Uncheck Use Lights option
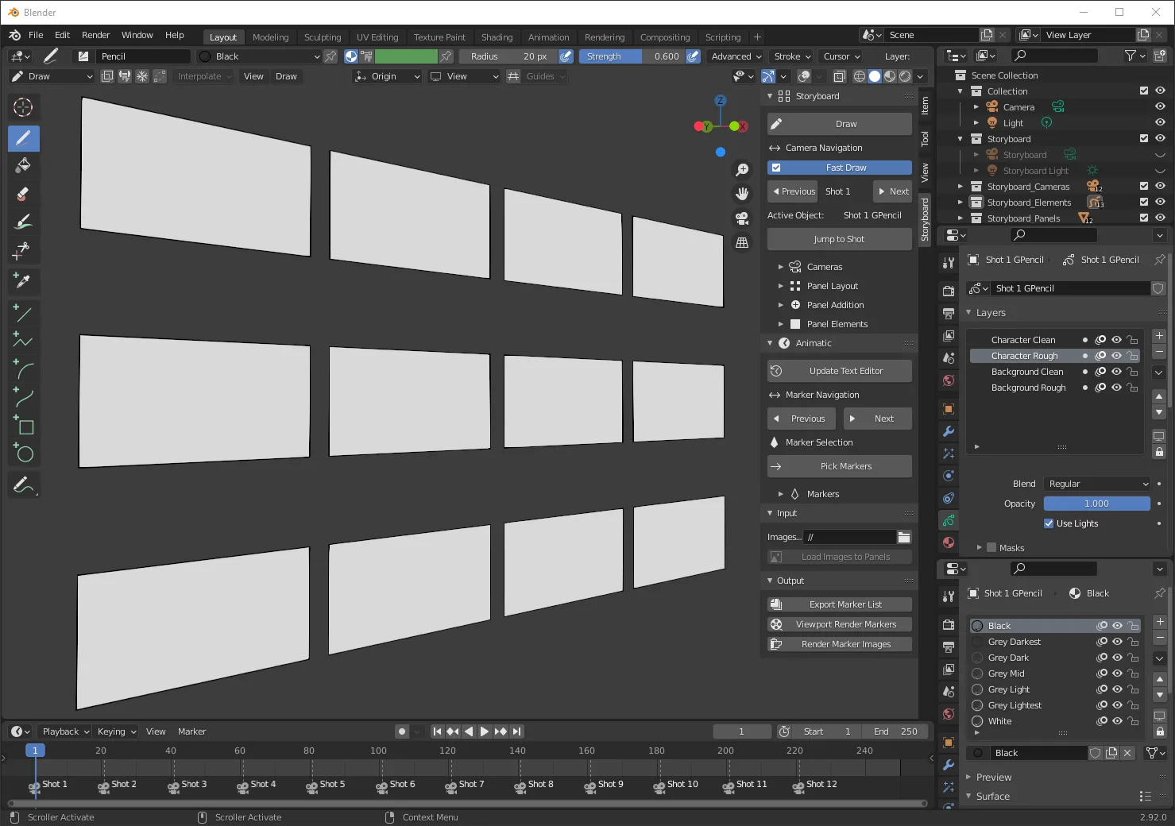 click(1049, 523)
